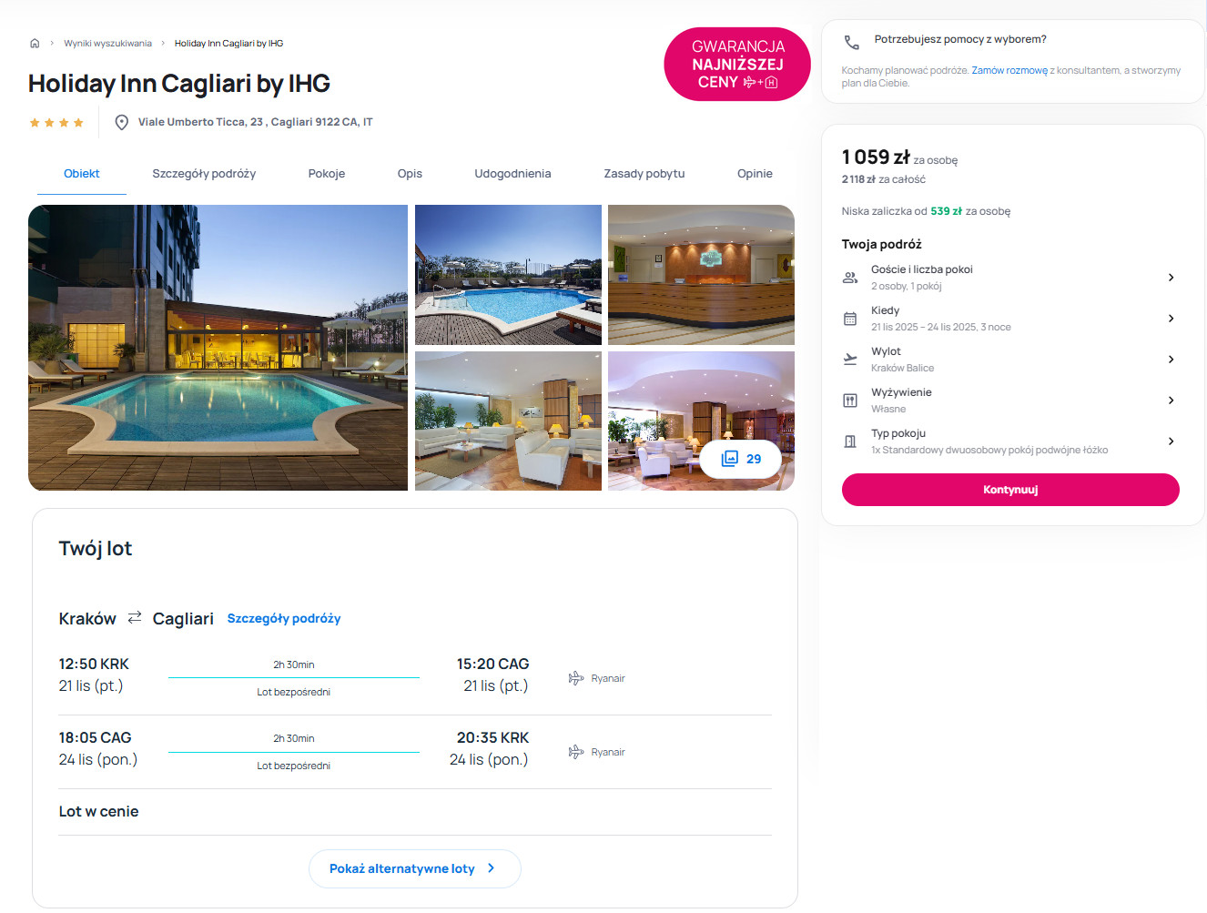Open the Zamów rozmowę link

(1009, 70)
